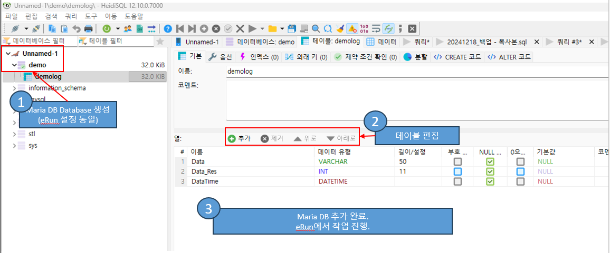Toggle zerofill checkbox for Data column

click(x=520, y=161)
